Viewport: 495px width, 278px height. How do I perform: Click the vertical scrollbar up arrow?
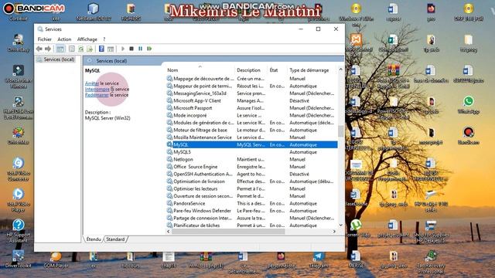(x=340, y=69)
